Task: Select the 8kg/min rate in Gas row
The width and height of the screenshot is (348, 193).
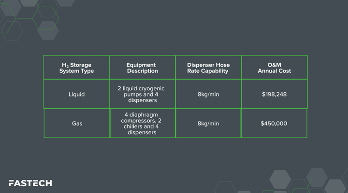Action: pyautogui.click(x=208, y=123)
